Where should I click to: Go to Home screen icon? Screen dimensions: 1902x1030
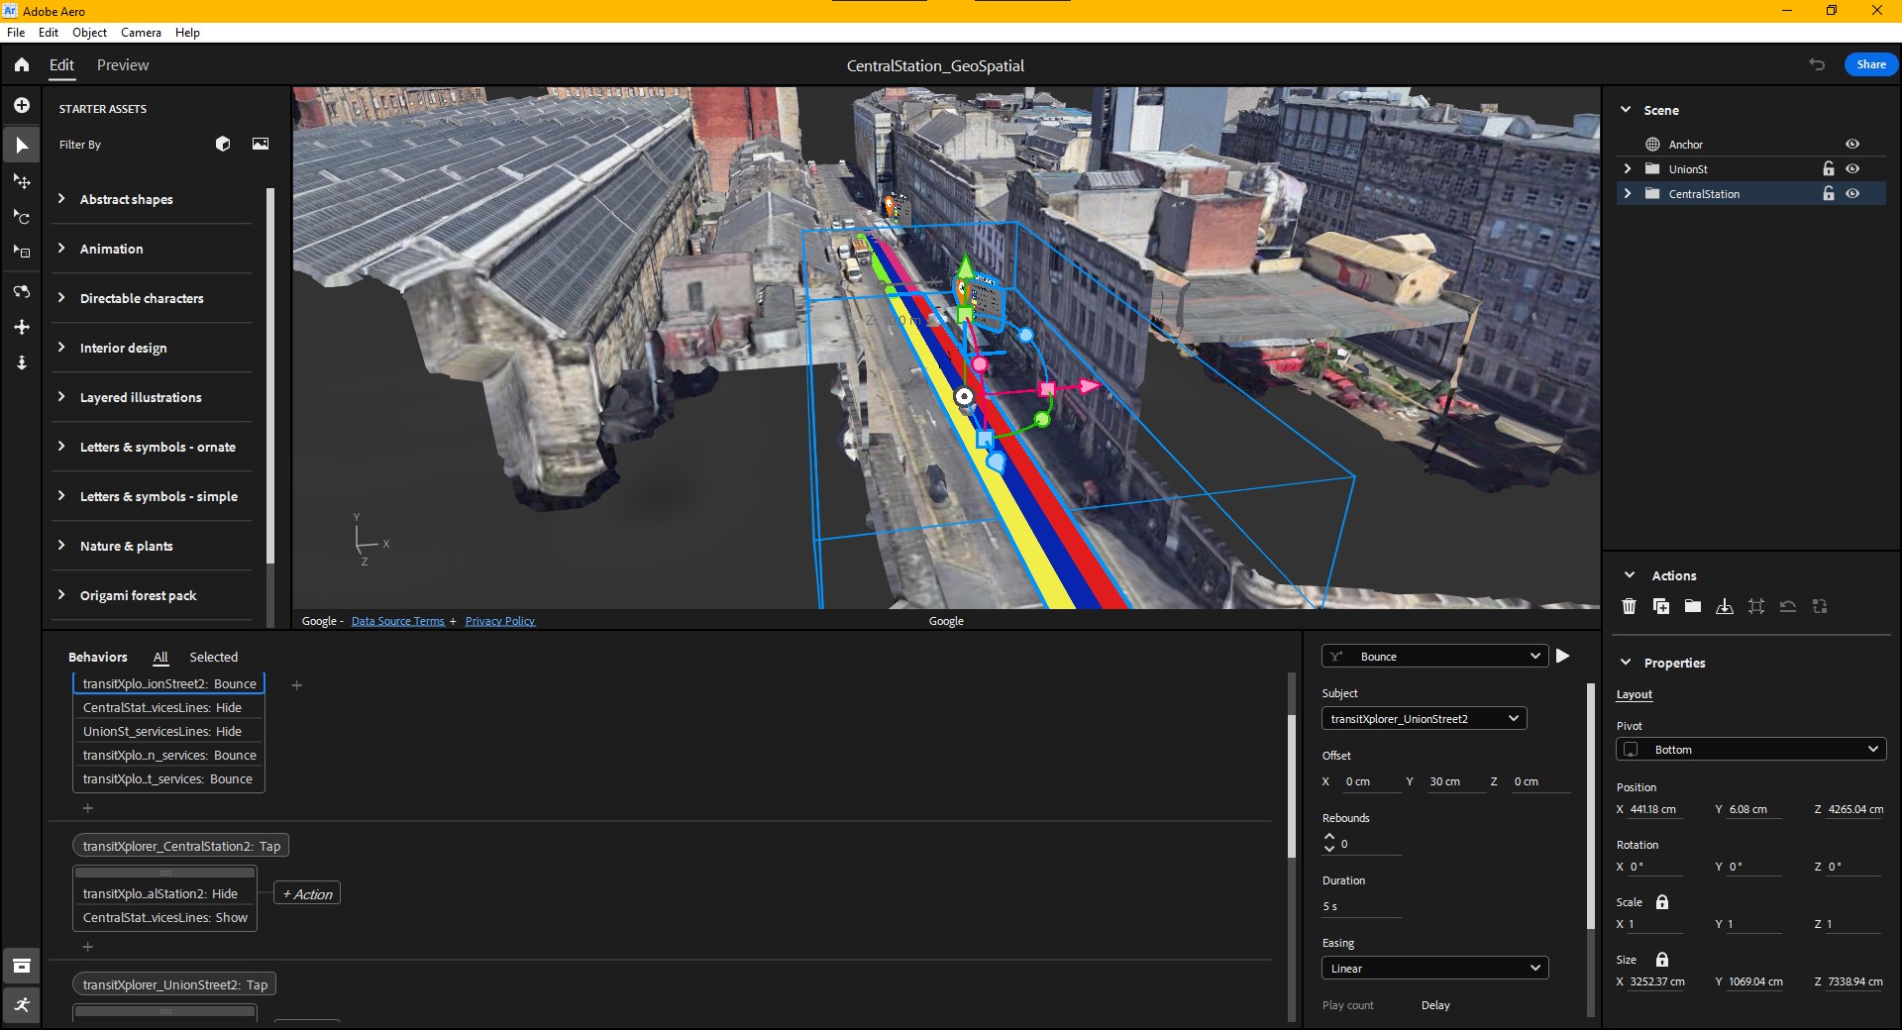22,65
